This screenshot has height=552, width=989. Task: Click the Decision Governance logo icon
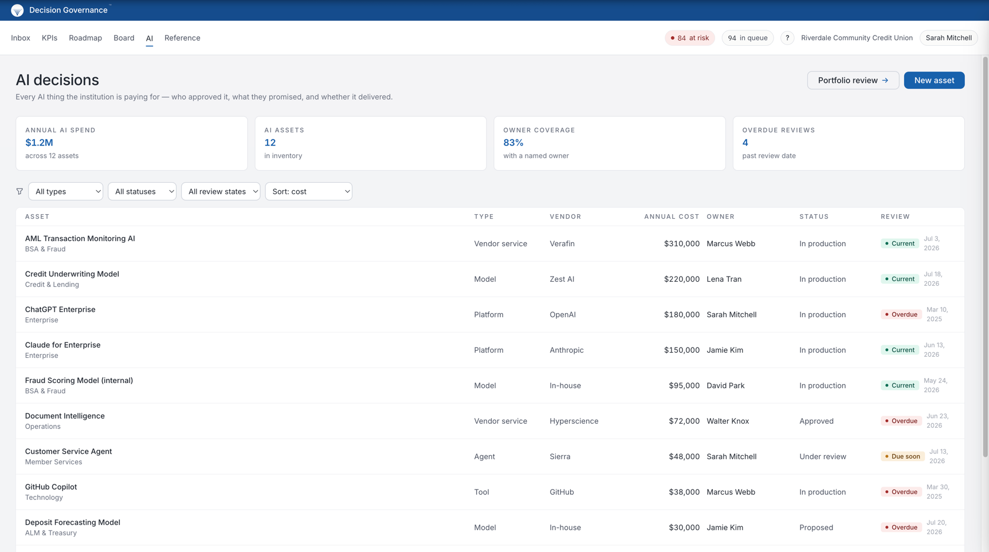[17, 10]
